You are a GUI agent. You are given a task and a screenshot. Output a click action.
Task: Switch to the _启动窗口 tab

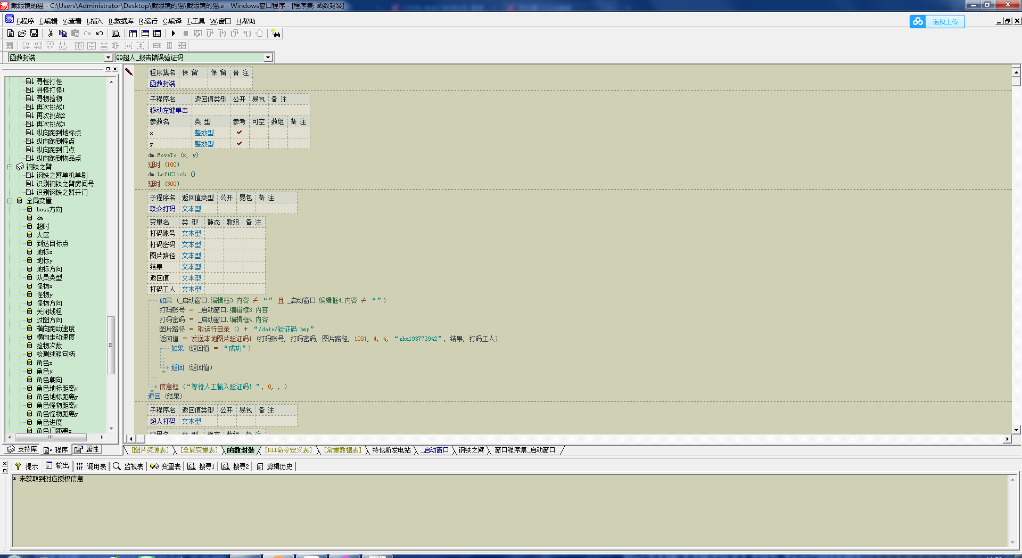click(435, 450)
